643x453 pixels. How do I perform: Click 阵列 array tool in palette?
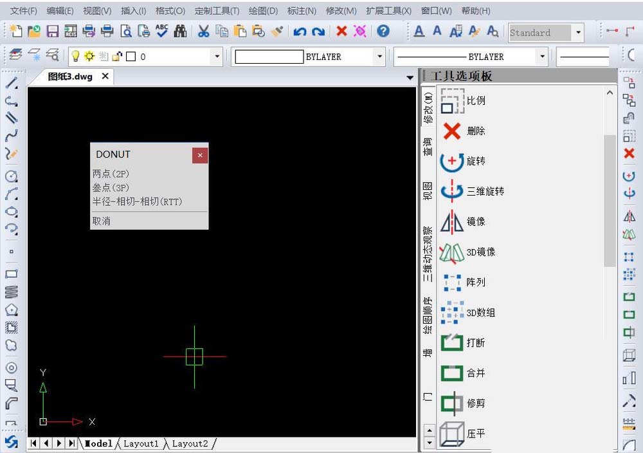[464, 282]
